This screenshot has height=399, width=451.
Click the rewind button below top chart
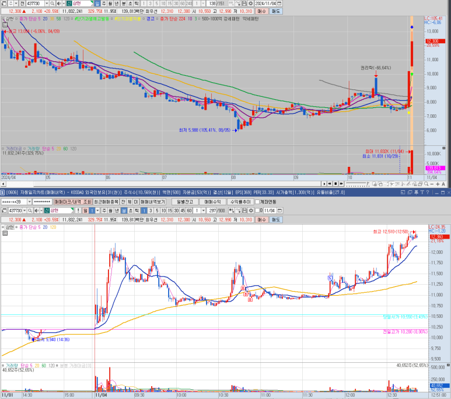coord(330,184)
